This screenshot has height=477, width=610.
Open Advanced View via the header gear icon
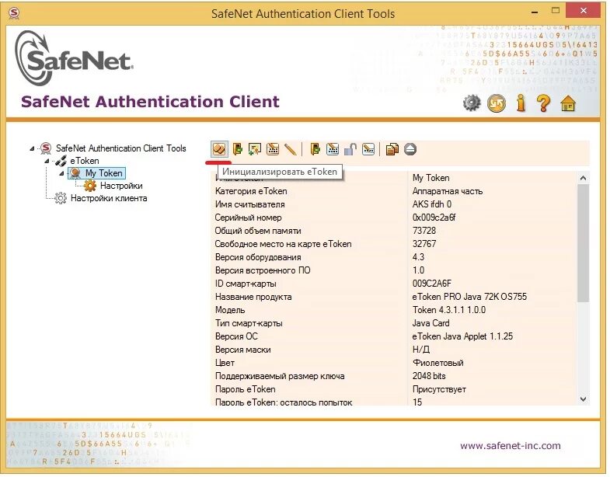472,103
